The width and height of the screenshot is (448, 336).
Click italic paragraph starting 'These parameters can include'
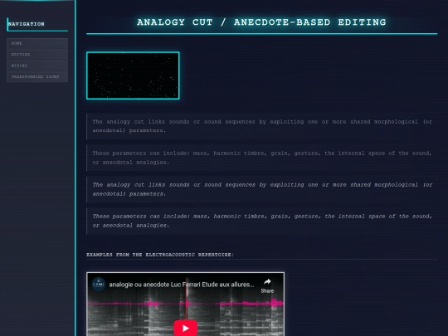(262, 221)
